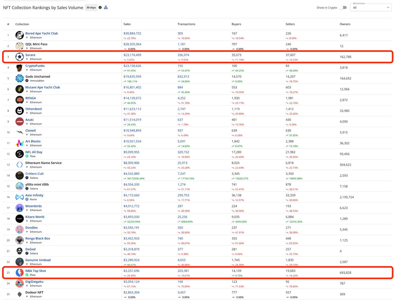The width and height of the screenshot is (396, 300).
Task: Toggle the Show in Crypto switch
Action: tap(343, 8)
